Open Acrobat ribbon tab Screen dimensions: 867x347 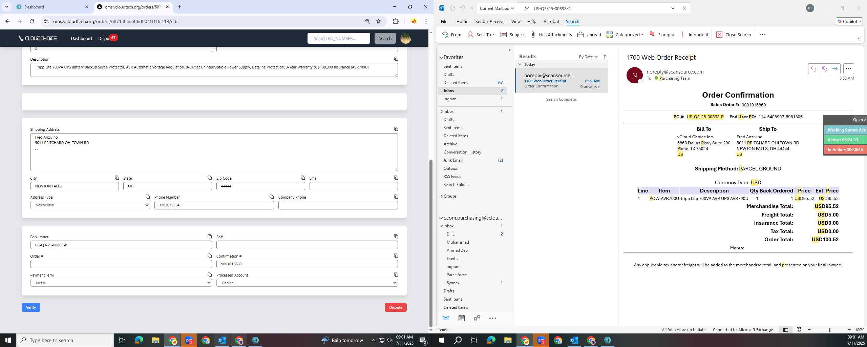[551, 21]
